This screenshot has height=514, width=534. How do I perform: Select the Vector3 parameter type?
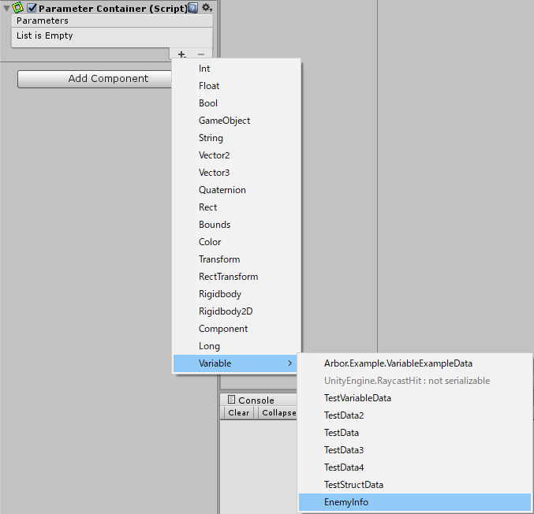[214, 173]
